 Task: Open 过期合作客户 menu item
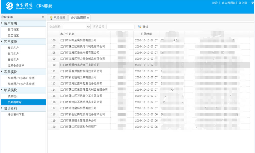tap(16, 66)
